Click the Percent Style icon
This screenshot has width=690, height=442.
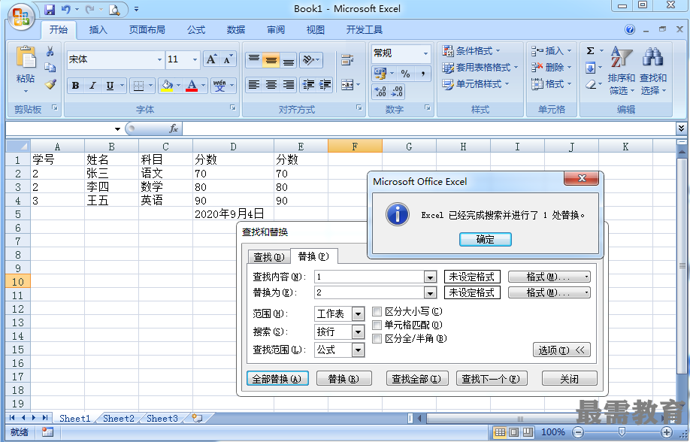406,74
